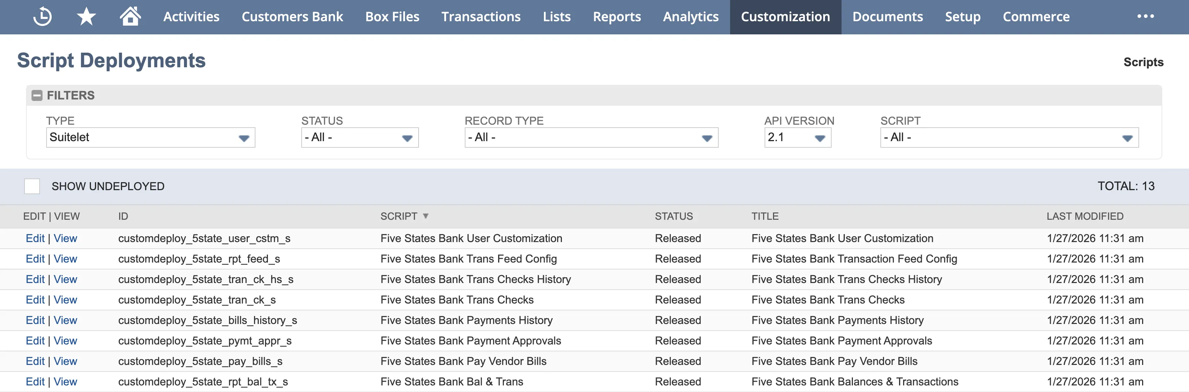Viewport: 1189px width, 392px height.
Task: Click the Script column header
Action: click(x=399, y=216)
